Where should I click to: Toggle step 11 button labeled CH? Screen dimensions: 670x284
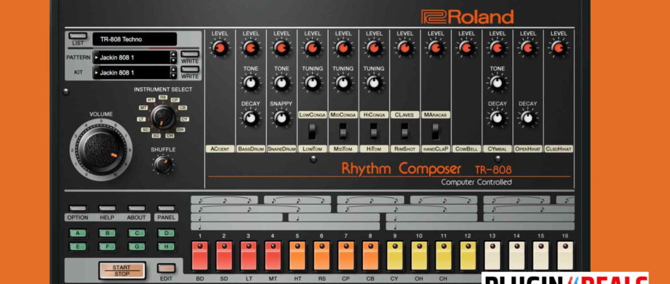point(443,255)
